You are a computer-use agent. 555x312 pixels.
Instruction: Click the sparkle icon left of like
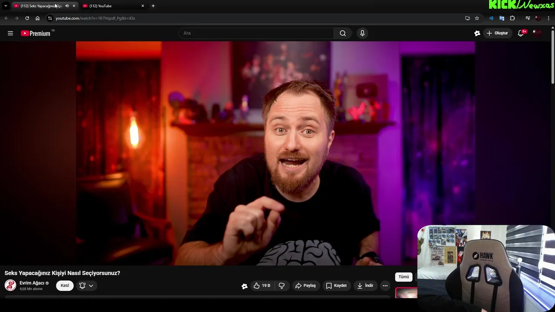pos(245,286)
